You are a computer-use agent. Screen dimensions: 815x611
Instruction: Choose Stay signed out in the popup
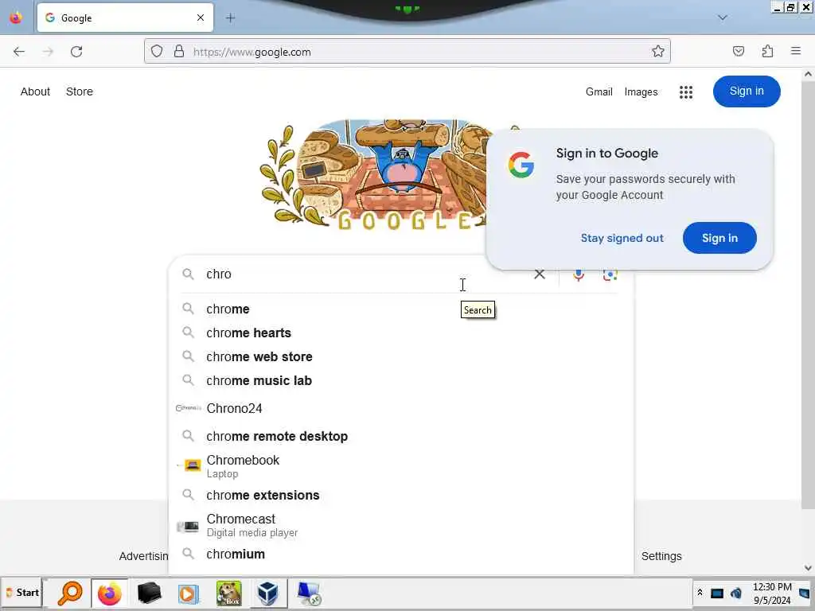tap(622, 238)
